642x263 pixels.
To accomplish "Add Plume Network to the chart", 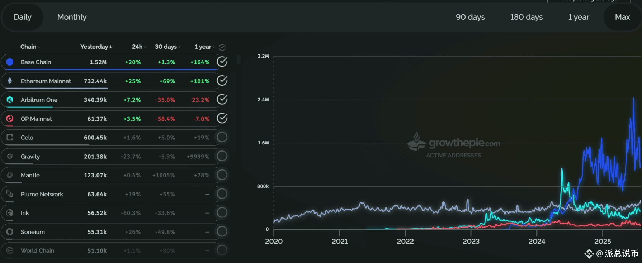I will [x=222, y=193].
